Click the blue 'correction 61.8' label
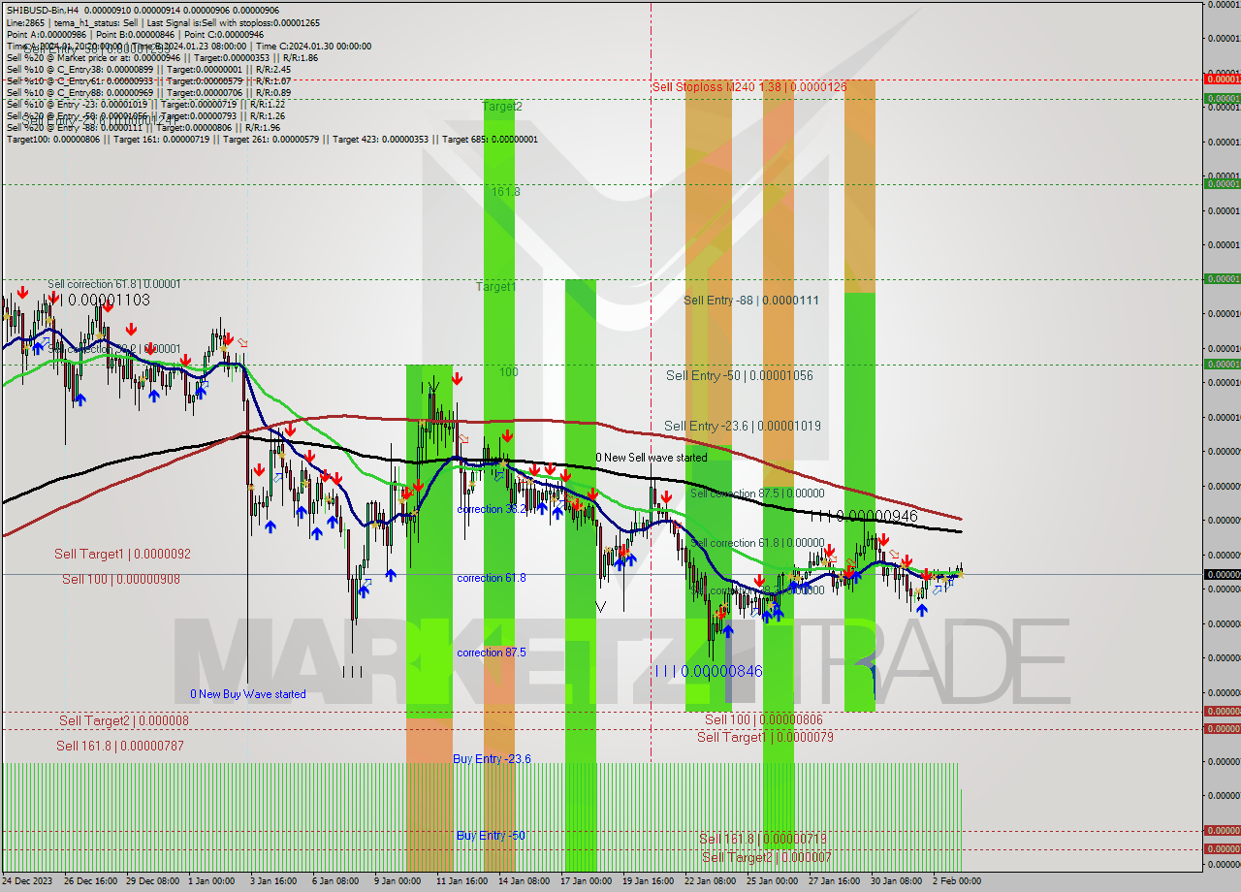Viewport: 1241px width, 892px height. click(492, 578)
